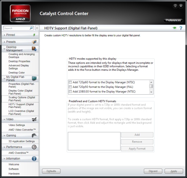Click the Apply button
Image resolution: width=187 pixels, height=178 pixels.
174,171
